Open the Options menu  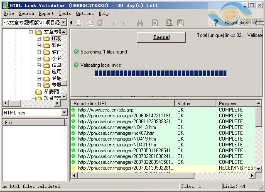click(x=85, y=13)
